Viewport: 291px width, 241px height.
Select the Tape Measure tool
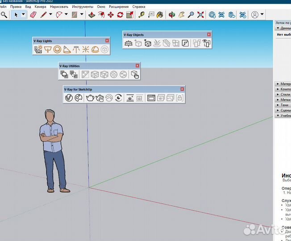(141, 15)
